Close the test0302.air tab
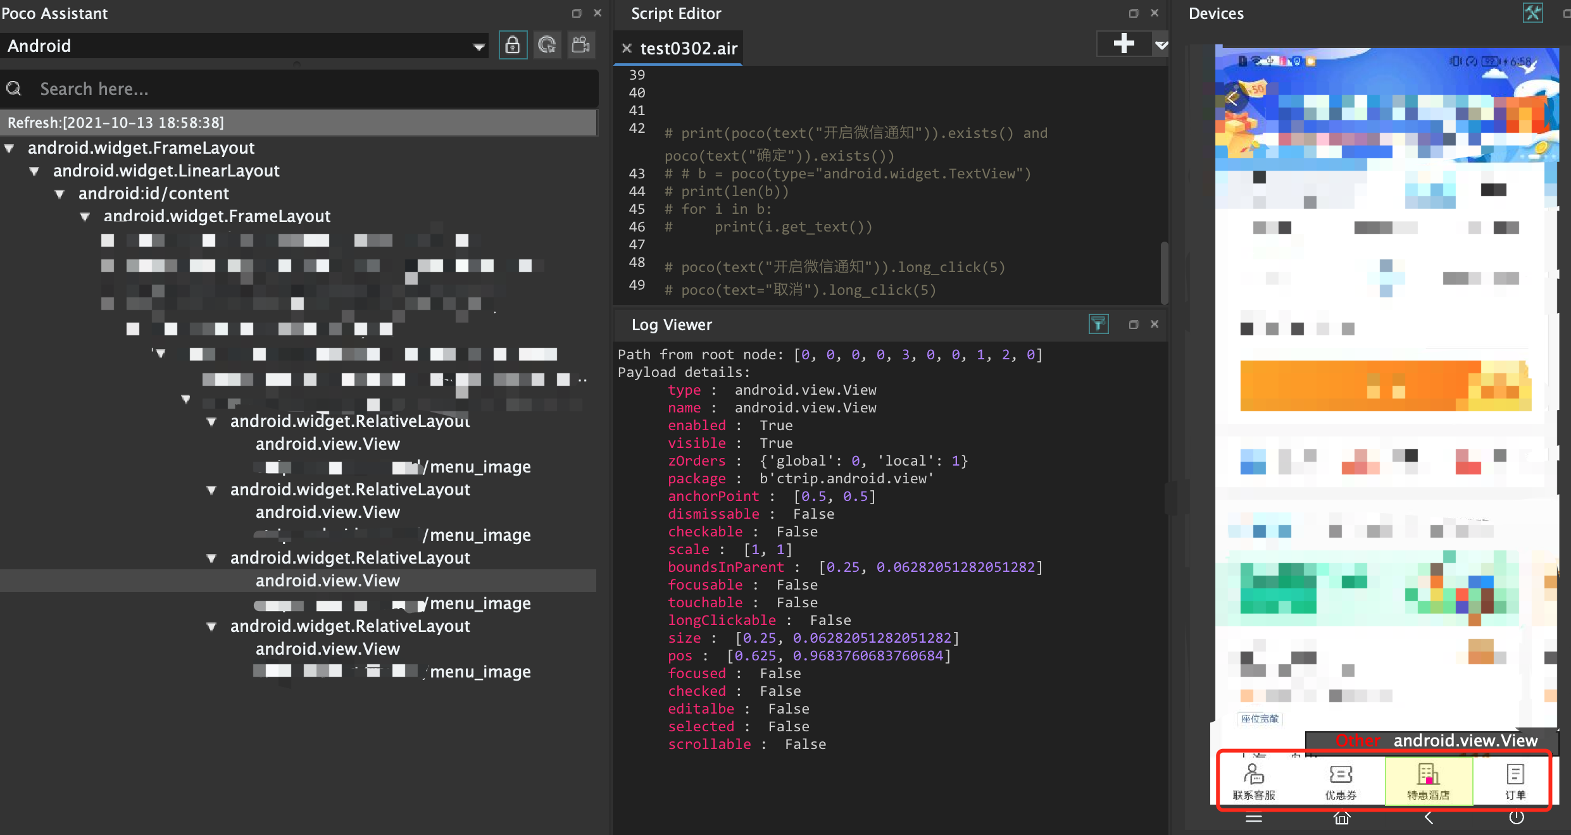Screen dimensions: 1571x835 tap(627, 49)
